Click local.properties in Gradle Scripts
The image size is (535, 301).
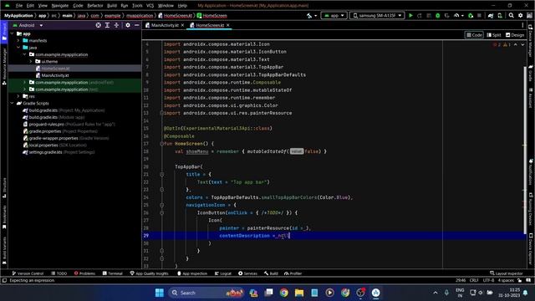pyautogui.click(x=54, y=145)
